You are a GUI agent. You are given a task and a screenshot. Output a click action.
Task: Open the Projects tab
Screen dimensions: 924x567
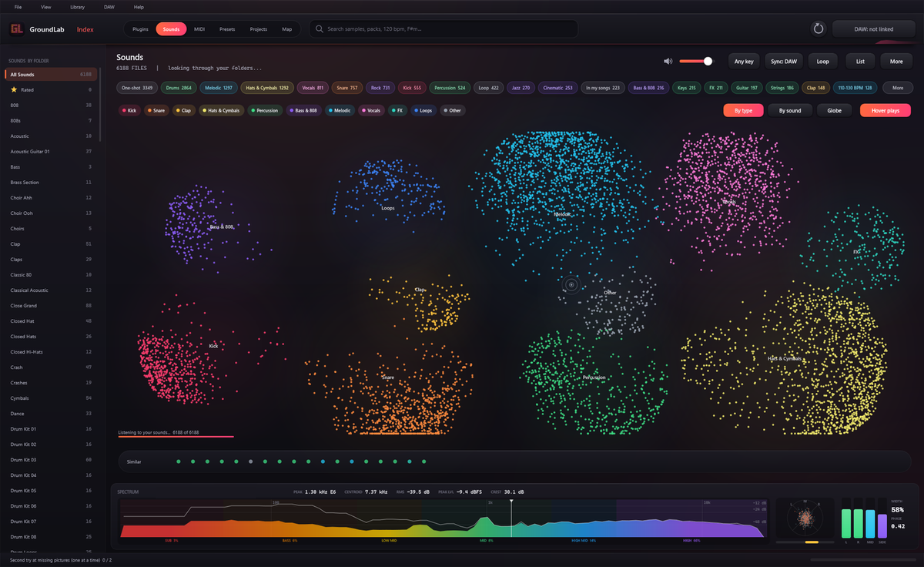259,29
